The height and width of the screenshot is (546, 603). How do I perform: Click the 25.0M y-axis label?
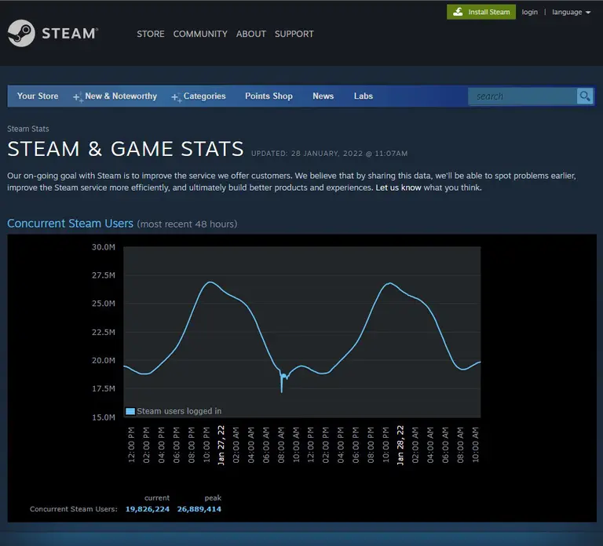pos(104,304)
